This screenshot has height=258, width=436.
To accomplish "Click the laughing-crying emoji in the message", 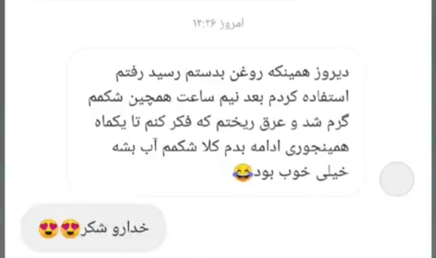I will [243, 173].
